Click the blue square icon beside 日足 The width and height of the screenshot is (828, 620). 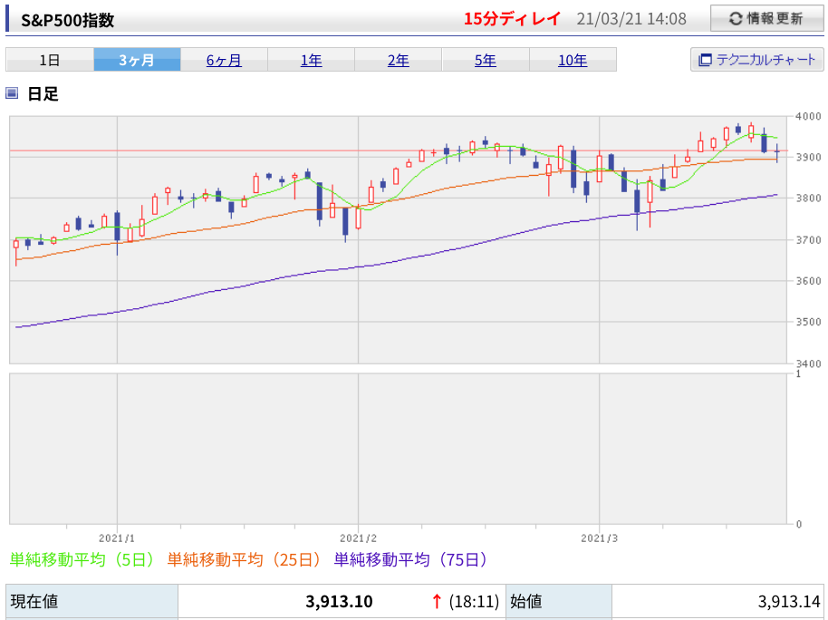click(12, 93)
